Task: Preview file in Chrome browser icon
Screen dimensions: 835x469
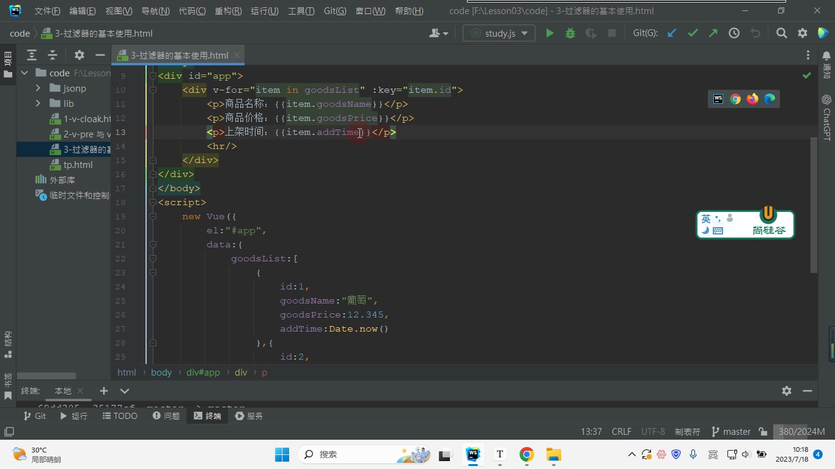Action: click(735, 99)
